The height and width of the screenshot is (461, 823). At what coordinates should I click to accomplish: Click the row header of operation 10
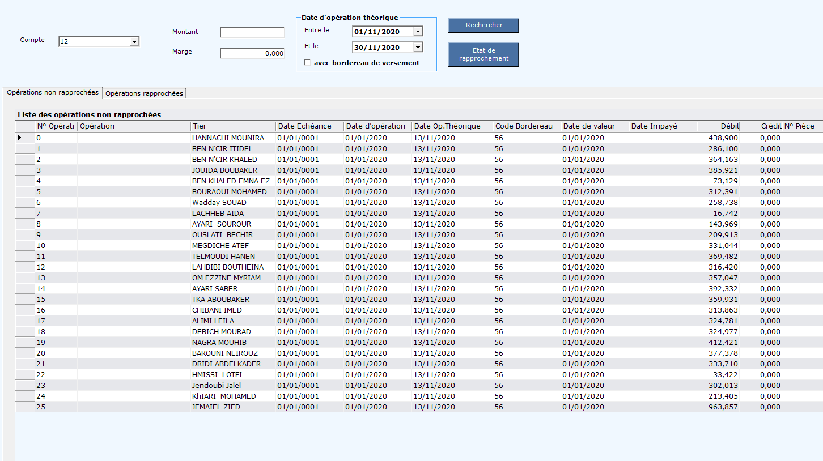pyautogui.click(x=25, y=245)
